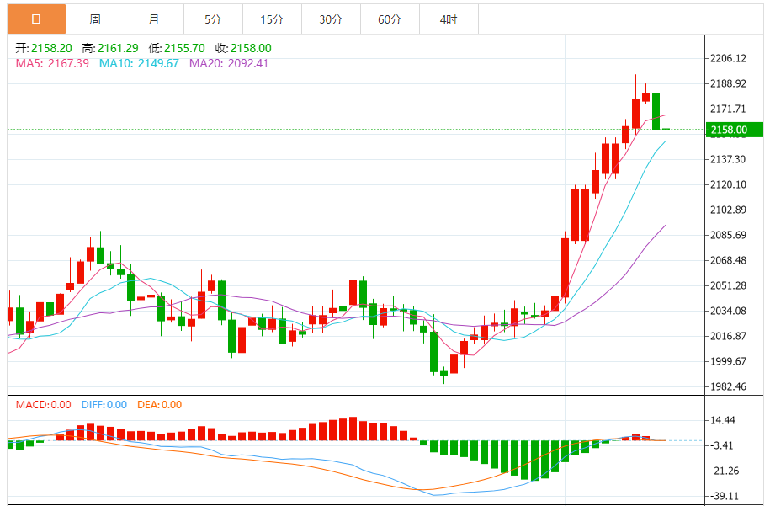
Task: Click the 2102.89 price axis label
Action: click(728, 210)
